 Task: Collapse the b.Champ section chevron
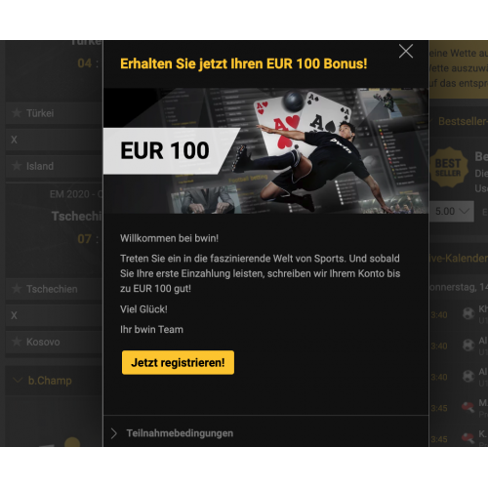click(18, 380)
